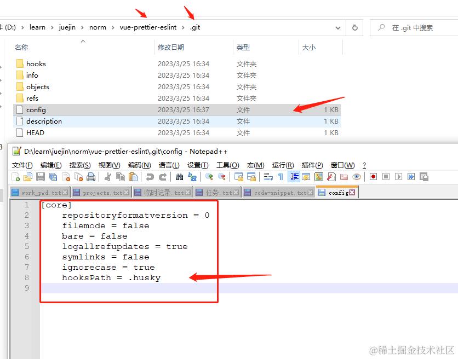
Task: Click the vue-prettier-eslint breadcrumb segment
Action: click(x=148, y=27)
